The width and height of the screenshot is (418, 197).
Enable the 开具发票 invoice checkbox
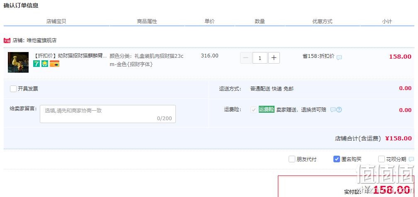tap(13, 89)
